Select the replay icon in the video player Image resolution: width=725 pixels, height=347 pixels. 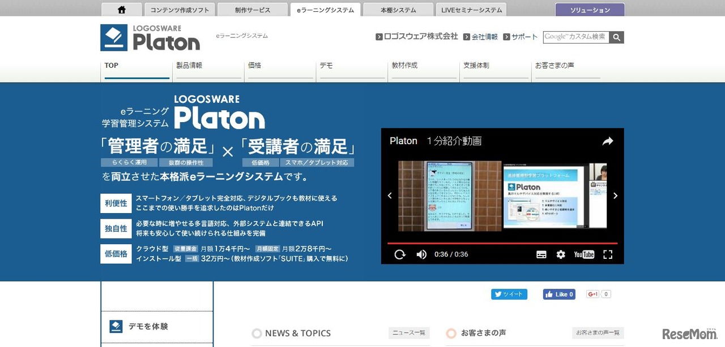coord(400,254)
